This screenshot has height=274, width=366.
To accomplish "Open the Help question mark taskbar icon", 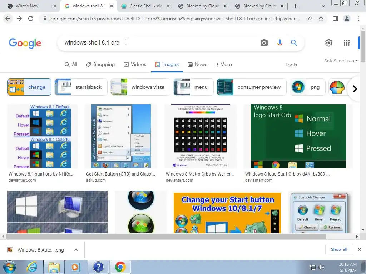I will [x=98, y=267].
